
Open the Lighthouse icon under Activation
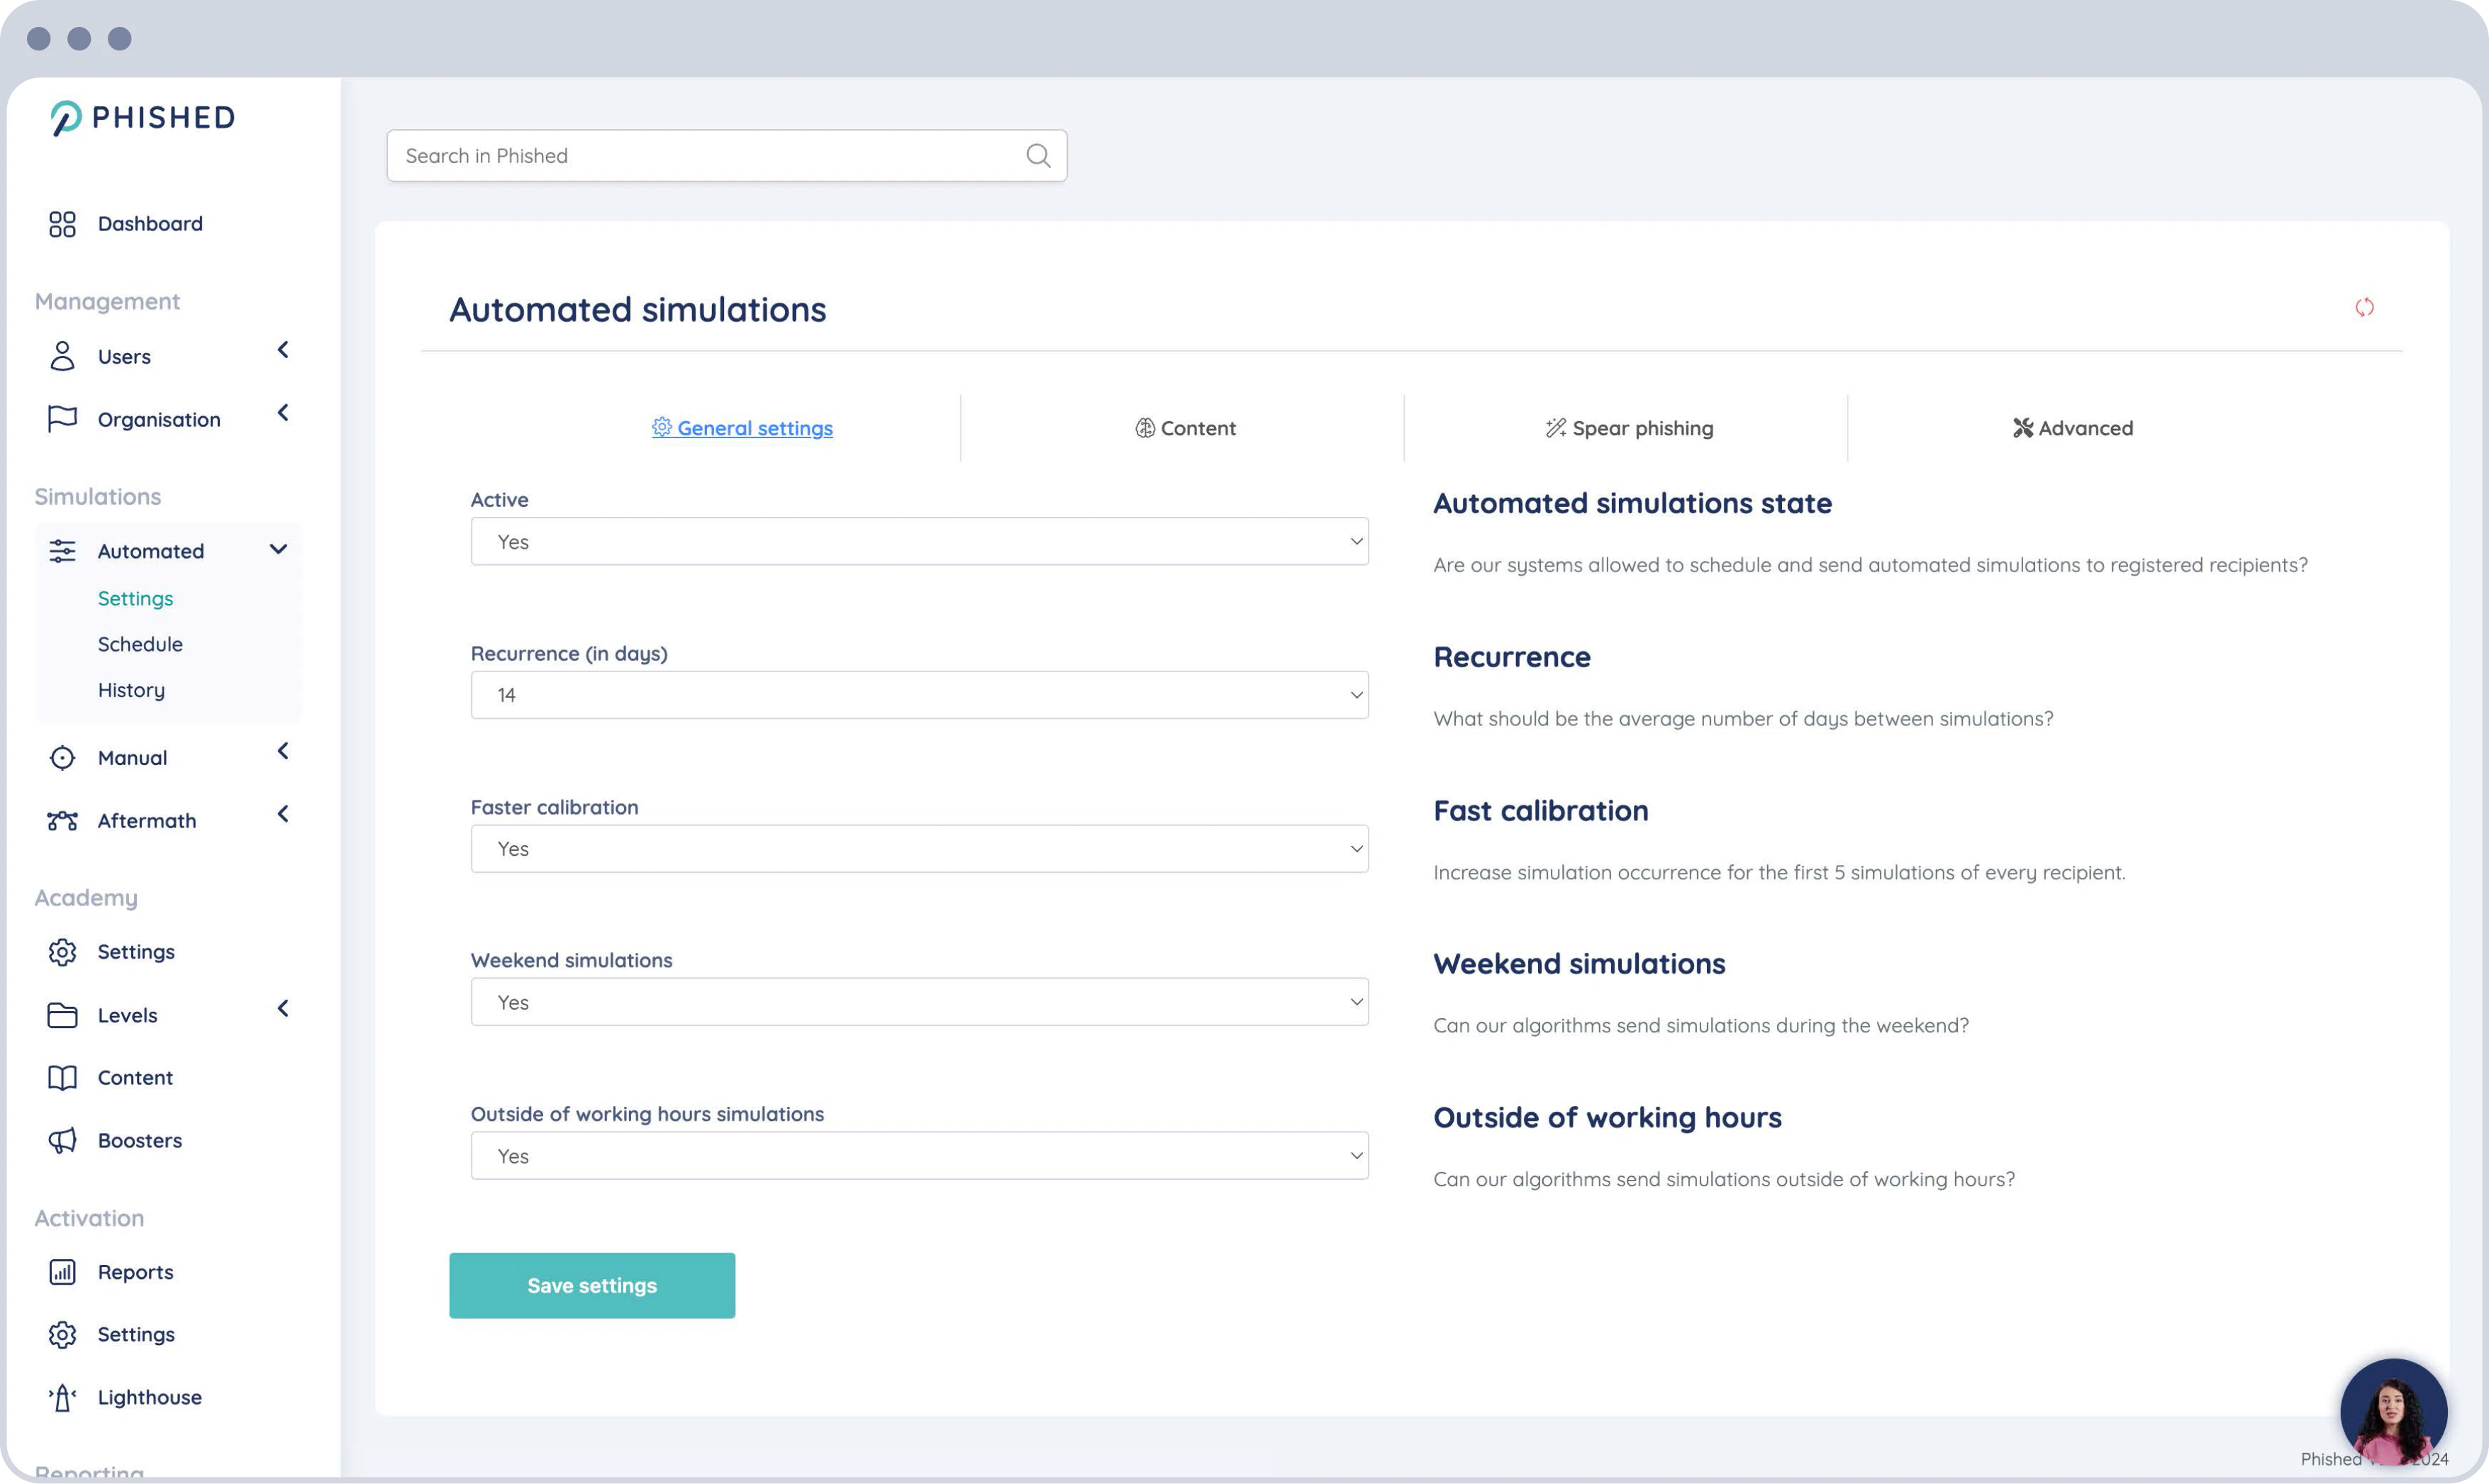(62, 1397)
